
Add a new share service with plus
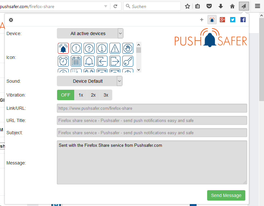click(x=201, y=20)
